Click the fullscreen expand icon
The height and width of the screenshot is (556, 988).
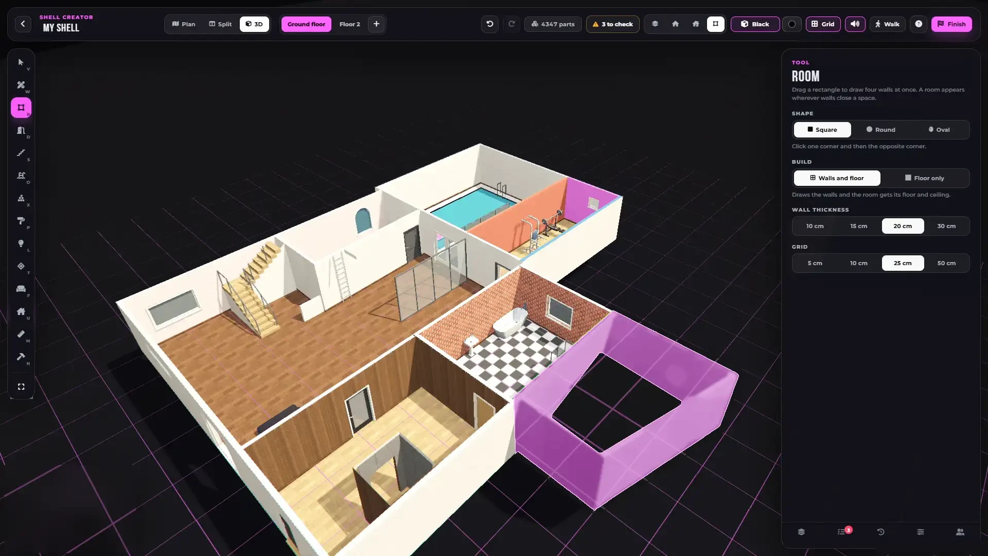coord(21,387)
